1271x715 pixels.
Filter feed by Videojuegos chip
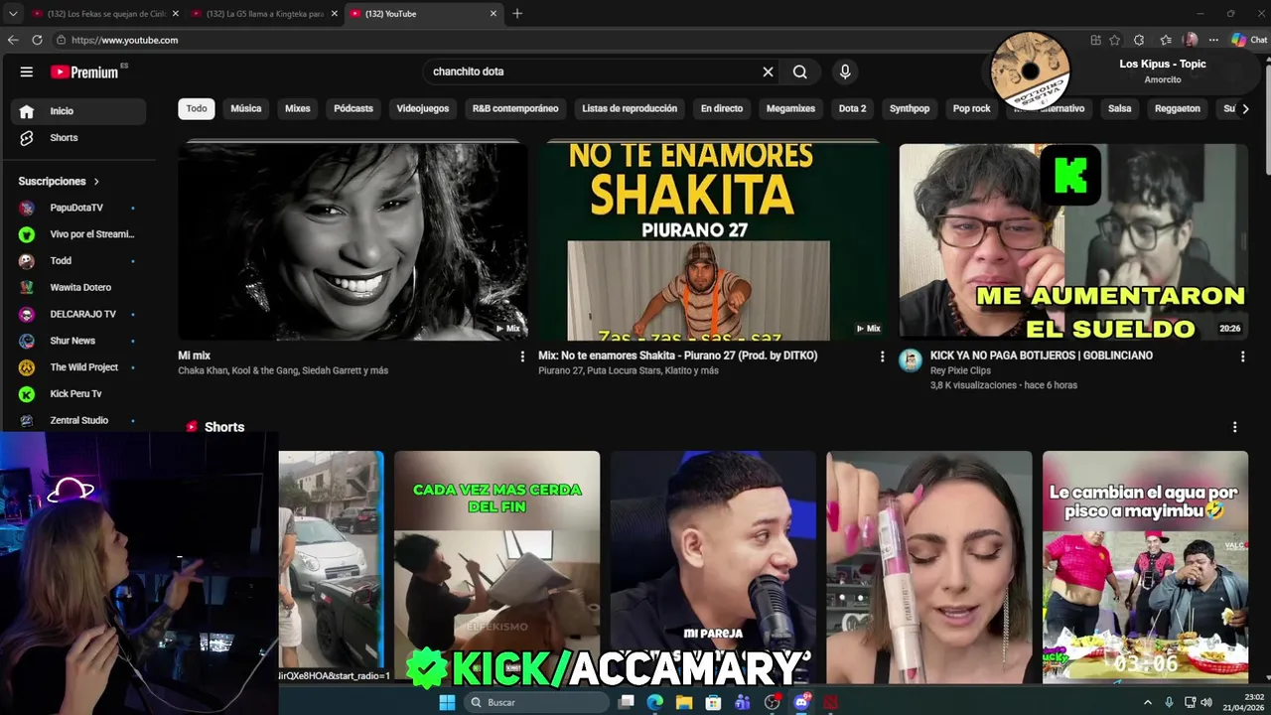click(423, 108)
